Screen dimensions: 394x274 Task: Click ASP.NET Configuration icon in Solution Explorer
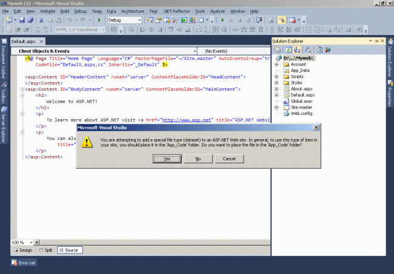click(328, 50)
